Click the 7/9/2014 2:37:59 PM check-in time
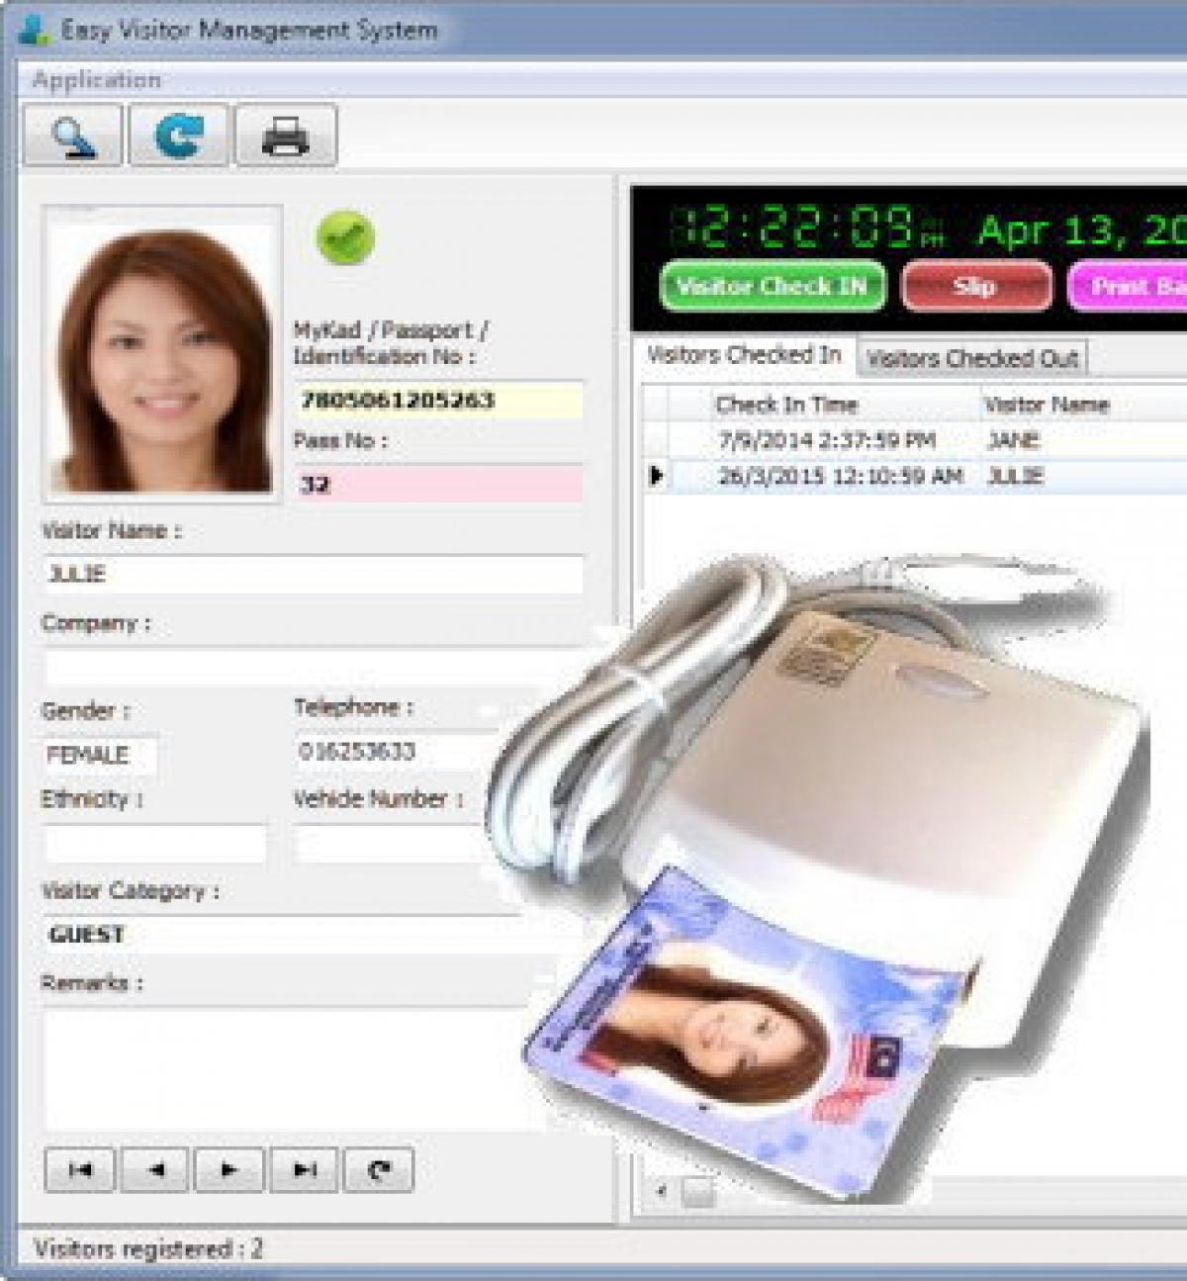The width and height of the screenshot is (1187, 1281). tap(827, 440)
